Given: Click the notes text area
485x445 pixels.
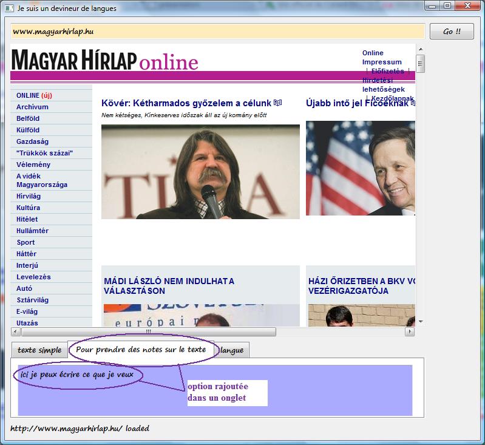Looking at the screenshot, I should [215, 390].
